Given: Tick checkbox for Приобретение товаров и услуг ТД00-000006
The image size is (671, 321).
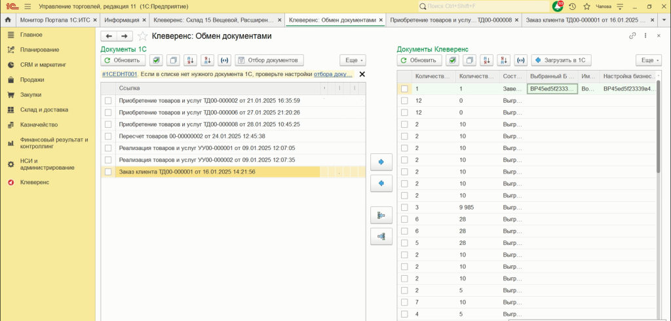Looking at the screenshot, I should [108, 113].
